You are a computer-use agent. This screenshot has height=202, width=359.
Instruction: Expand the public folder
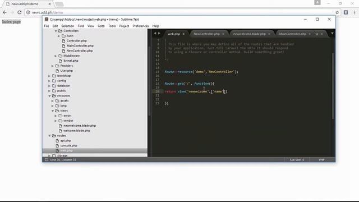[49, 91]
